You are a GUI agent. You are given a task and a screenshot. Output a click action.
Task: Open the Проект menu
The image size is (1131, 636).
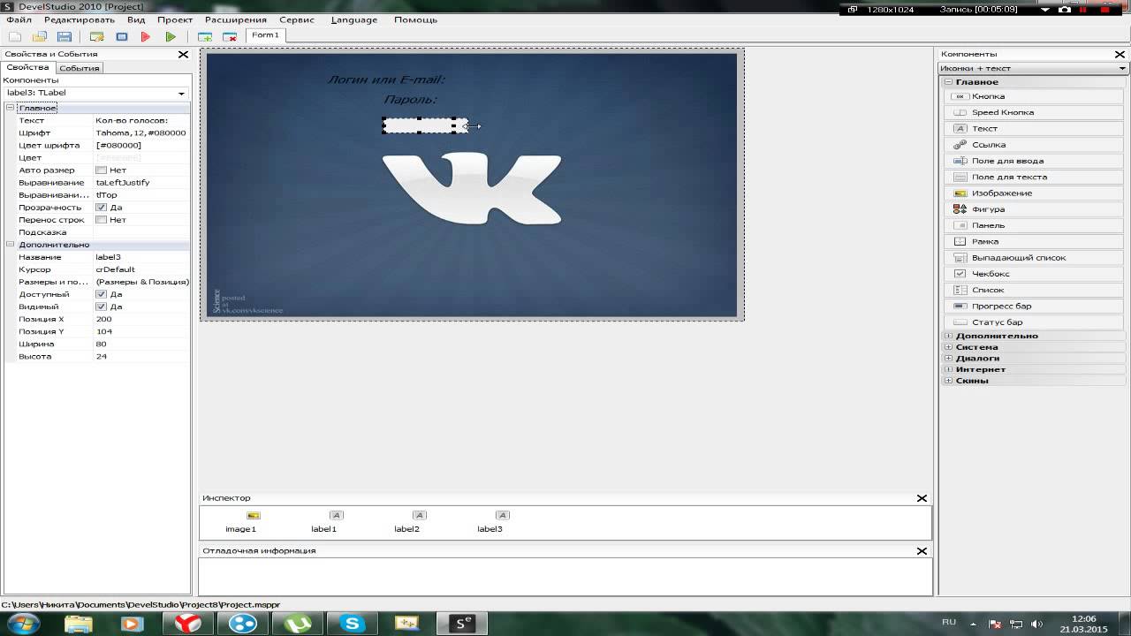click(175, 19)
